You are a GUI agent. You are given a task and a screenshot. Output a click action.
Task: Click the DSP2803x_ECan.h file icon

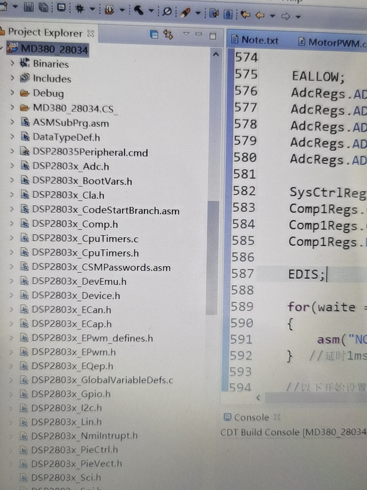[x=24, y=309]
